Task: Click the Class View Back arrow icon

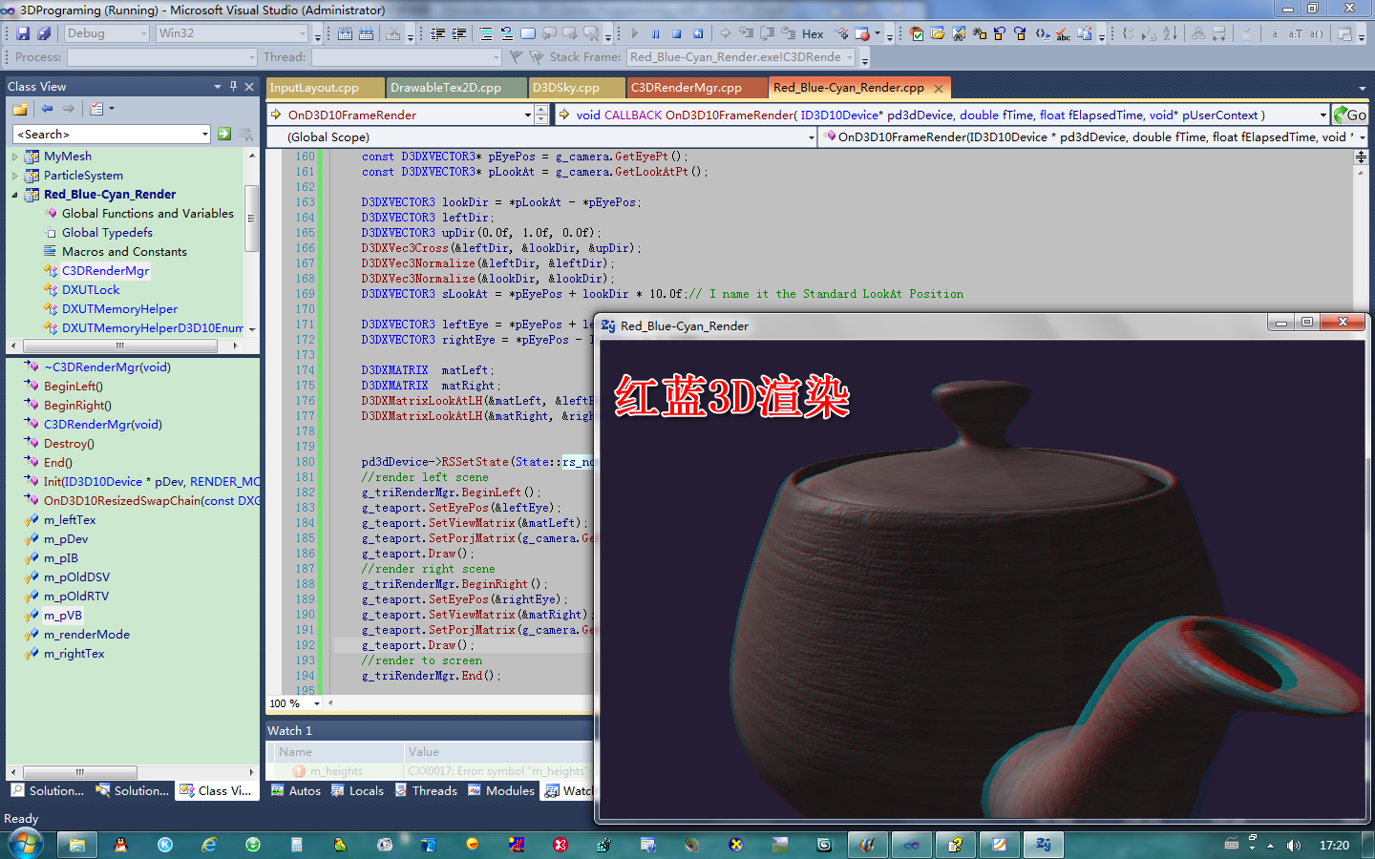Action: point(47,109)
